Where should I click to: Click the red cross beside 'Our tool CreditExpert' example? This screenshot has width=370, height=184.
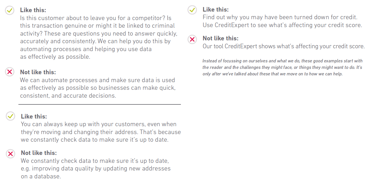tap(192, 39)
